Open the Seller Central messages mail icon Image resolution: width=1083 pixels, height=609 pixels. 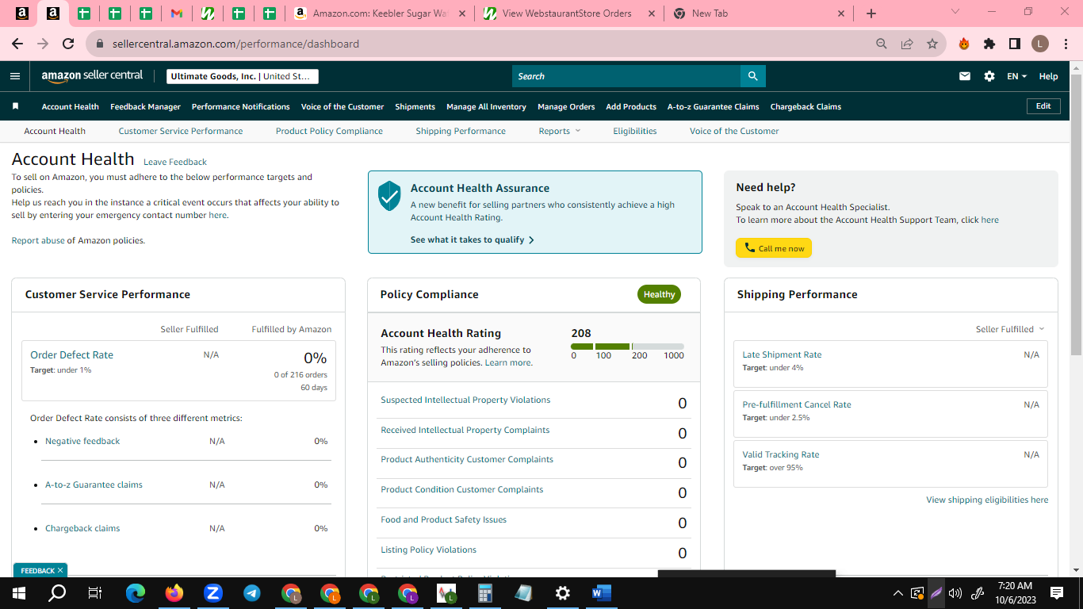[x=965, y=76]
